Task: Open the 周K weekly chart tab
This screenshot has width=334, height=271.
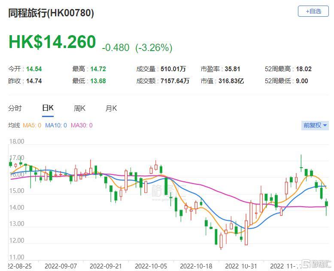Action: [79, 108]
